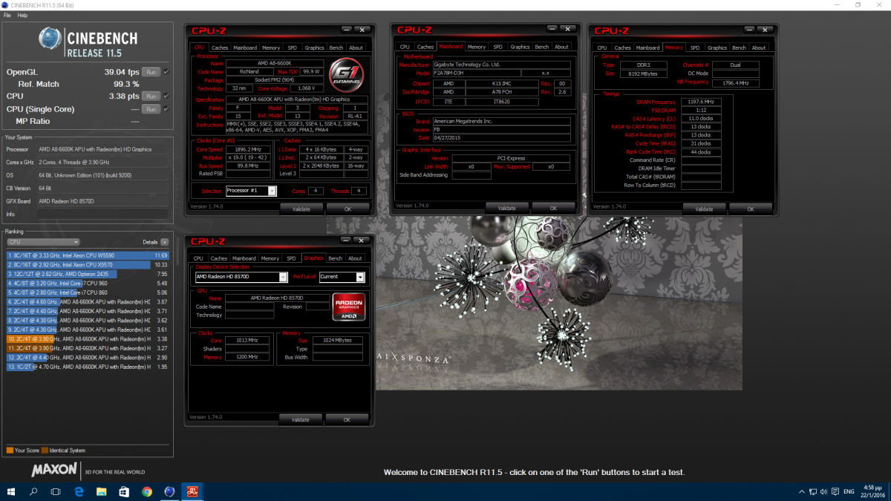This screenshot has width=891, height=501.
Task: Click the Radeon Graphics logo
Action: (349, 307)
